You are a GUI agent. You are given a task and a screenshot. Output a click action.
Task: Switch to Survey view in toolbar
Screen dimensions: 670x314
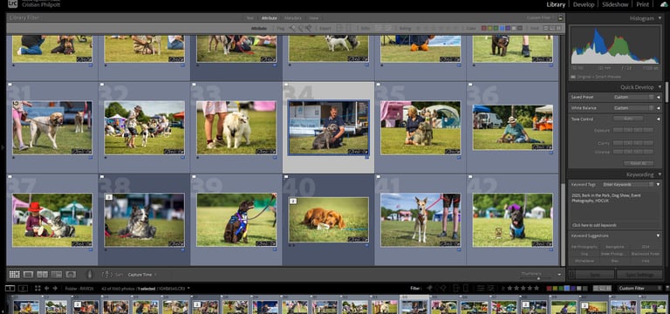coord(57,275)
